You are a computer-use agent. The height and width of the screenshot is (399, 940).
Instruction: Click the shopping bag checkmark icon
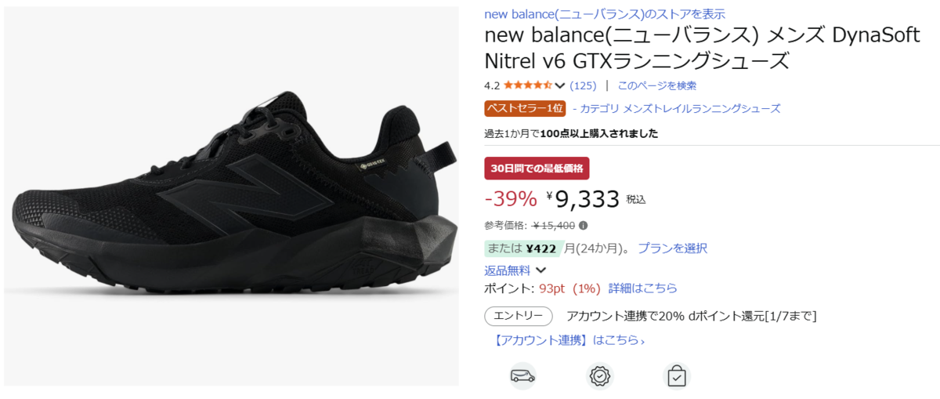click(x=677, y=376)
